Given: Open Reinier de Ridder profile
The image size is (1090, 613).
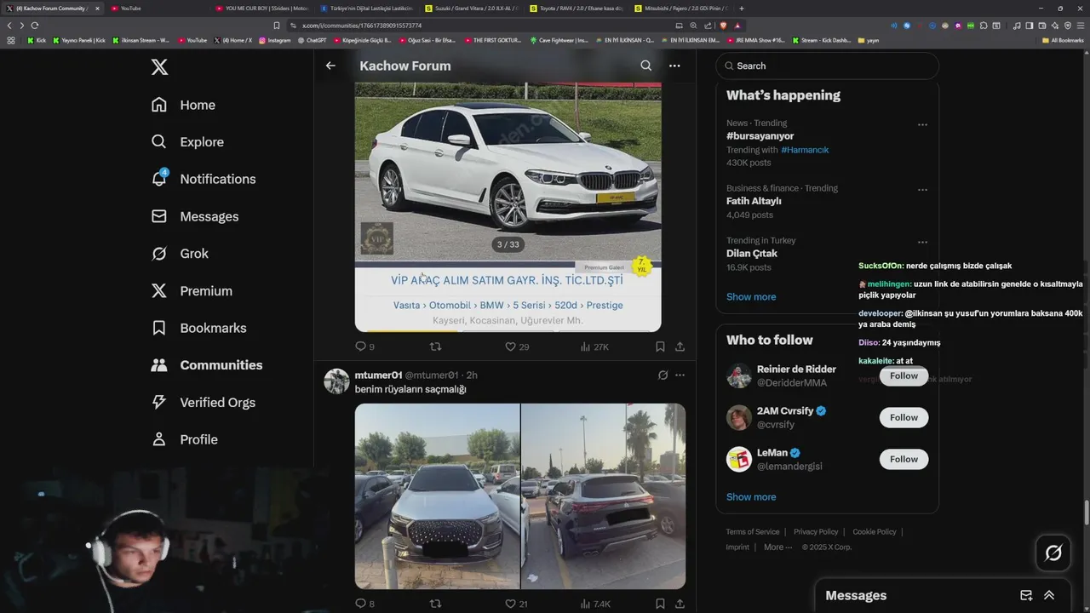Looking at the screenshot, I should click(x=796, y=370).
